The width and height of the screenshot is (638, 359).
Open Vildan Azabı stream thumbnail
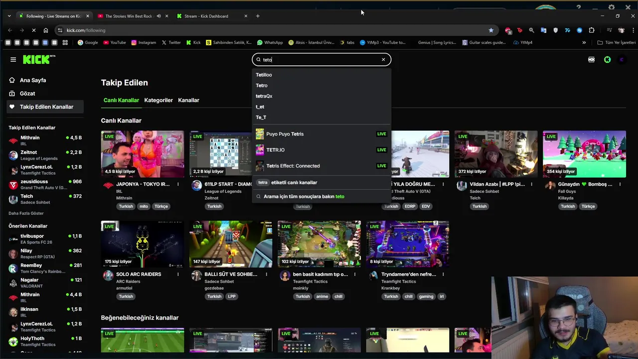(x=496, y=154)
